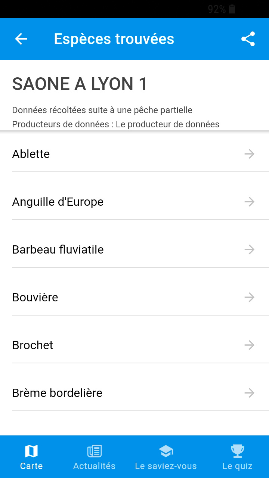The image size is (269, 478).
Task: Tap the back arrow icon
Action: tap(21, 39)
